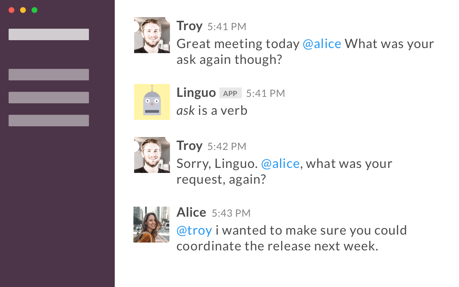Image resolution: width=459 pixels, height=287 pixels.
Task: Click the APP badge beside Linguo
Action: [230, 93]
